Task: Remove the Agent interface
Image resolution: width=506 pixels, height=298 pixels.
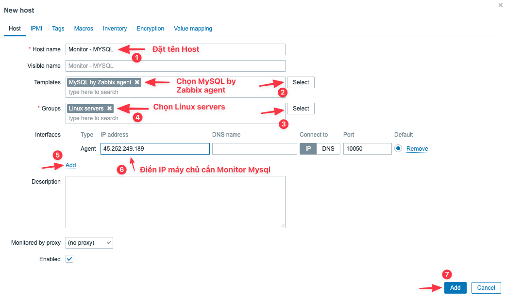Action: tap(417, 148)
